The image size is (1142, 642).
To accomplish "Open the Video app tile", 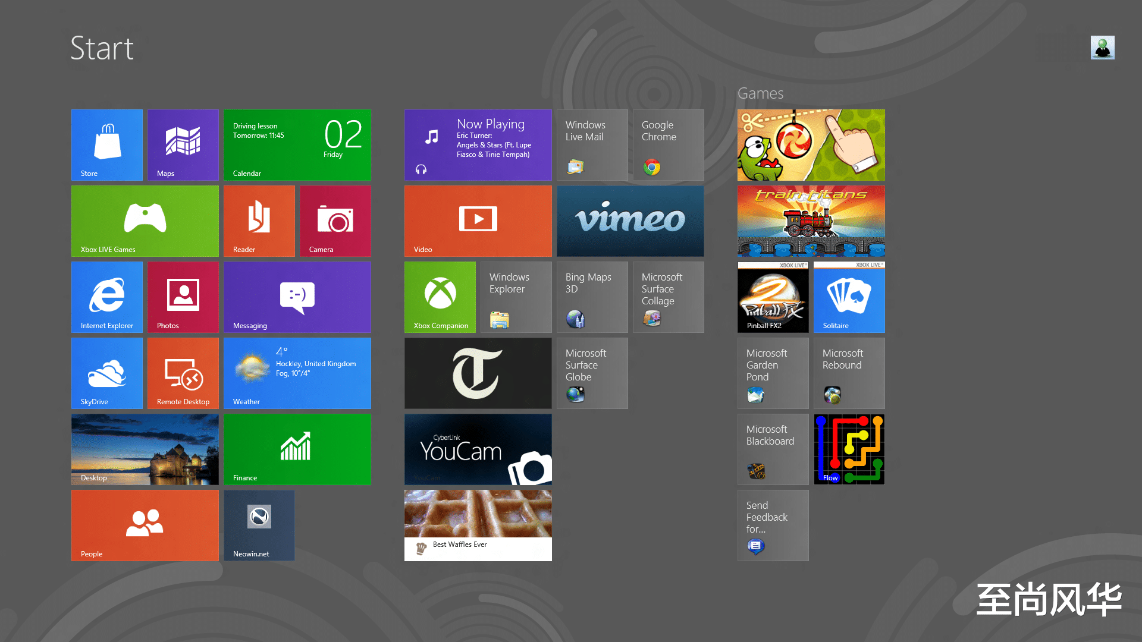I will click(478, 221).
